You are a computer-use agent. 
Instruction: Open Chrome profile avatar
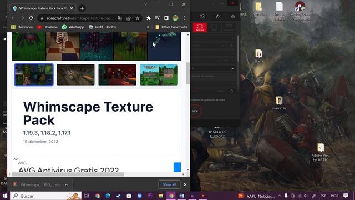pyautogui.click(x=175, y=18)
